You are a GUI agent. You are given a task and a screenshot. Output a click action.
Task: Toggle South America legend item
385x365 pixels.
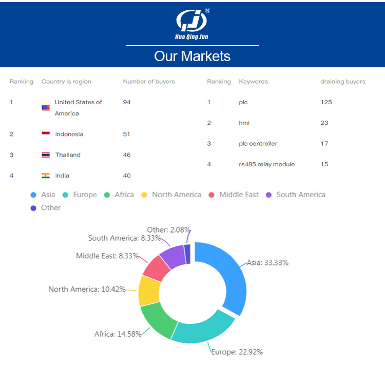[x=296, y=195]
